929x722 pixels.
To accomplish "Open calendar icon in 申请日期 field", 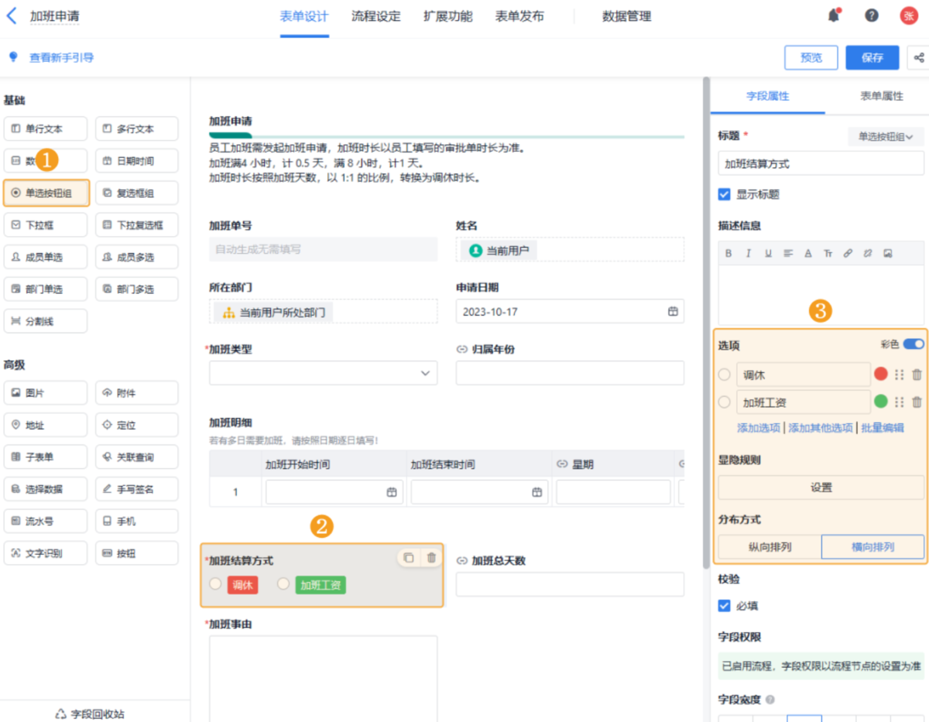I will 673,311.
